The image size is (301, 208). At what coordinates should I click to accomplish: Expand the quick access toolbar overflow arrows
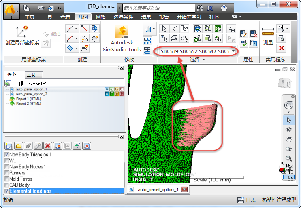tap(60, 8)
